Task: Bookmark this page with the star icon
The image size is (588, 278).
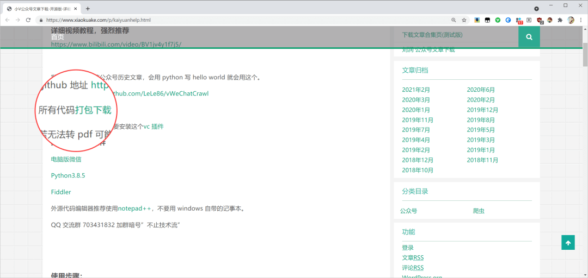Action: coord(464,20)
